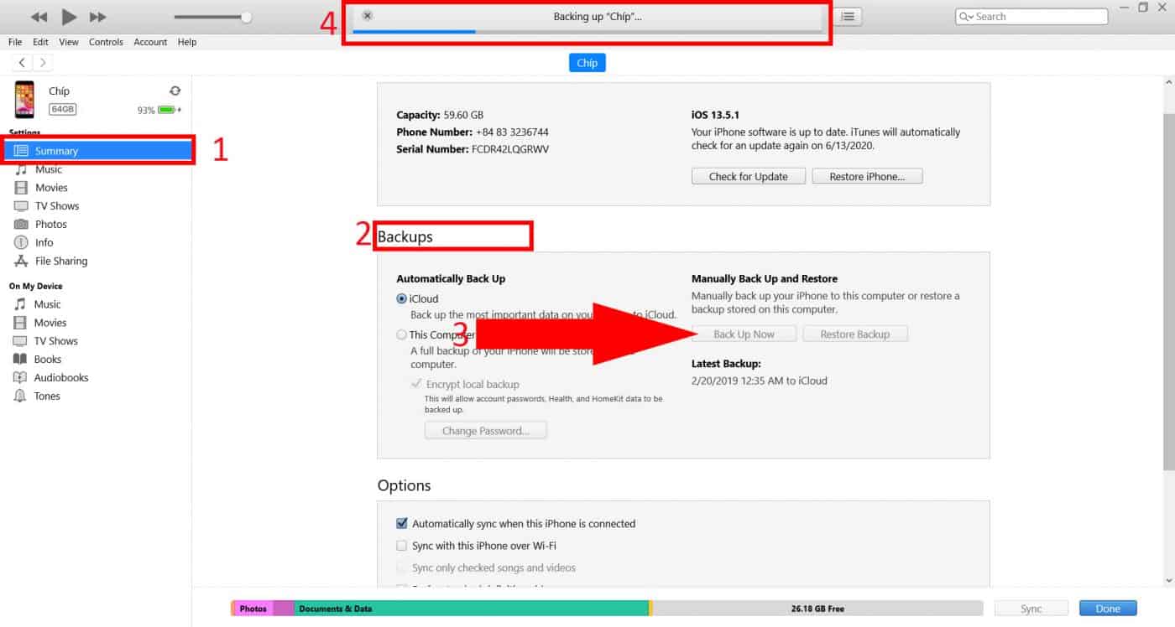Click the Check for Update button
Image resolution: width=1175 pixels, height=627 pixels.
tap(748, 177)
